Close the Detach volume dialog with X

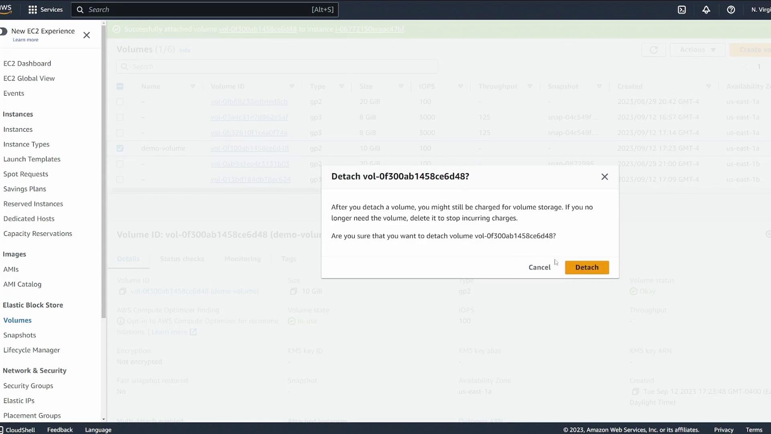pos(605,177)
